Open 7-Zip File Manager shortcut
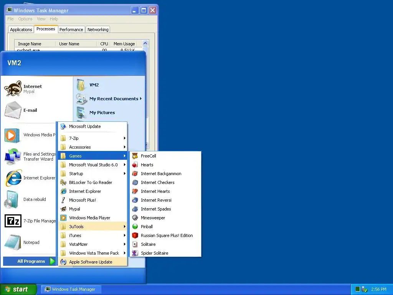This screenshot has width=393, height=295. (x=30, y=221)
